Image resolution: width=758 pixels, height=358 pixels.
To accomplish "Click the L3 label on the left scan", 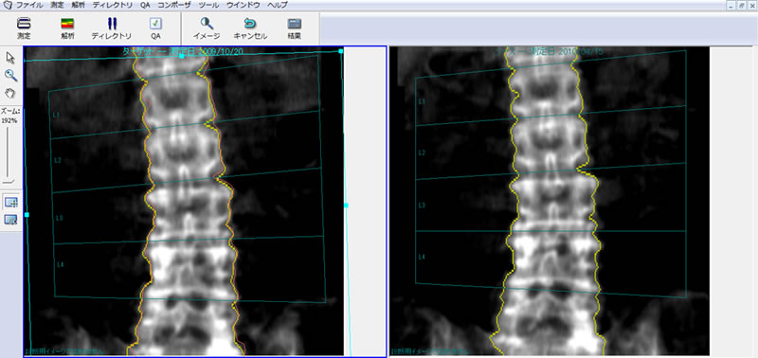I will click(x=60, y=219).
